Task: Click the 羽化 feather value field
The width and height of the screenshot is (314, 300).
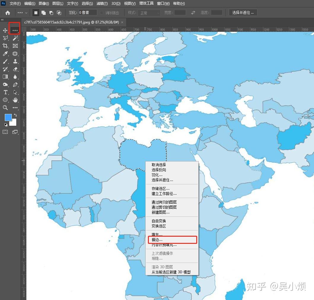Action: point(88,13)
